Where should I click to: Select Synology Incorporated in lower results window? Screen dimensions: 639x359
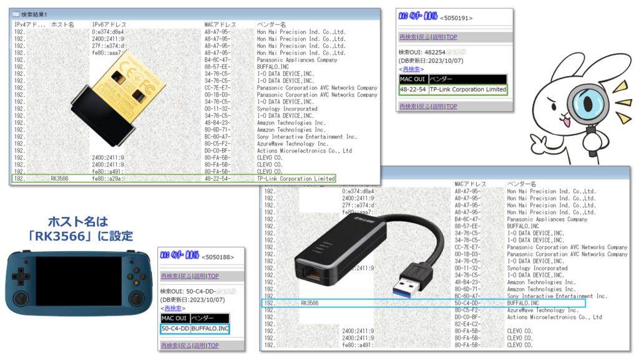537,268
